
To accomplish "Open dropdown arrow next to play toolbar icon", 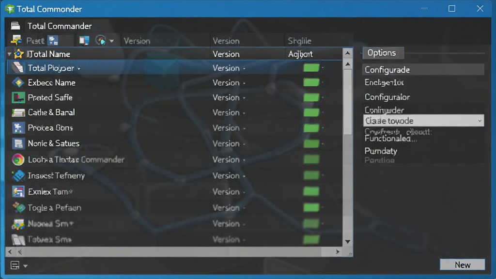I will 111,41.
